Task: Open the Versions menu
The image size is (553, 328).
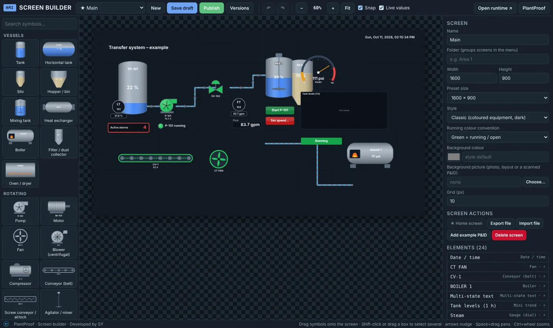Action: pos(239,8)
